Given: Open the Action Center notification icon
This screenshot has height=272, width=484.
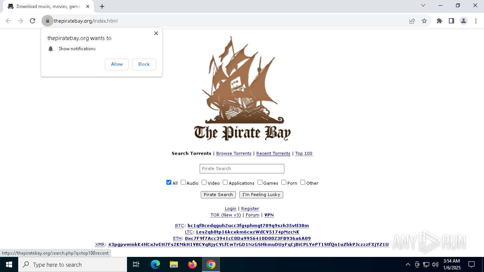Looking at the screenshot, I should click(472, 264).
